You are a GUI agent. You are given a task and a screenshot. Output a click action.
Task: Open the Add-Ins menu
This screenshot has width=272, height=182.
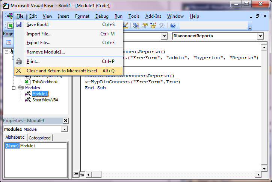pos(153,16)
